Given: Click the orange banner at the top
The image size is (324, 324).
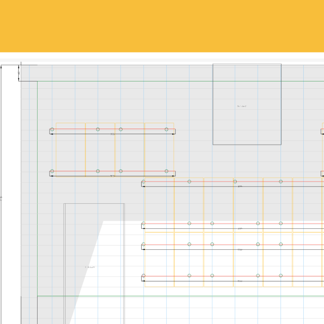Looking at the screenshot, I should coord(162,26).
